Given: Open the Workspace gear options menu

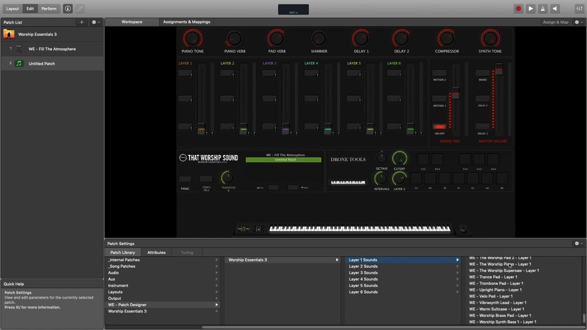Looking at the screenshot, I should click(578, 22).
